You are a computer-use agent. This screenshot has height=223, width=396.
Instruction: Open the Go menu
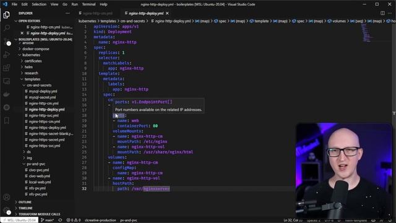point(64,4)
